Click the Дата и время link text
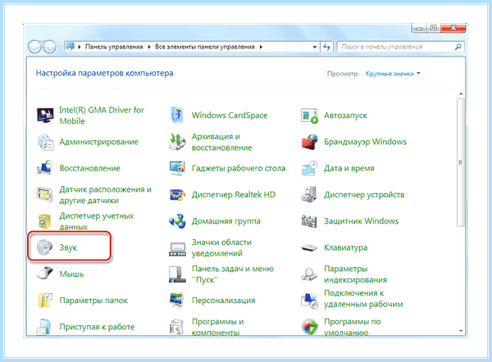Screen dimensions: 492x362 pos(349,169)
